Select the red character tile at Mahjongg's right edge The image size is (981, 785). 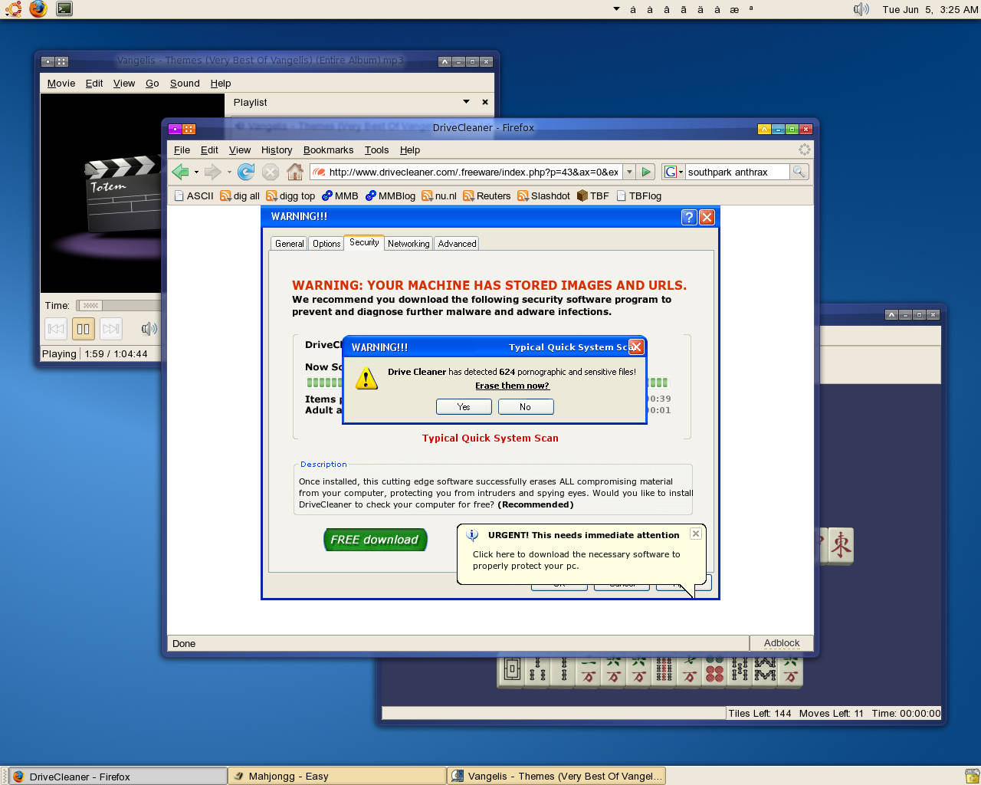tap(841, 545)
